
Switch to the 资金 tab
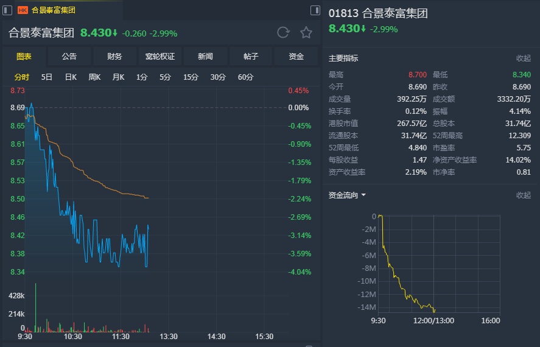pyautogui.click(x=296, y=57)
